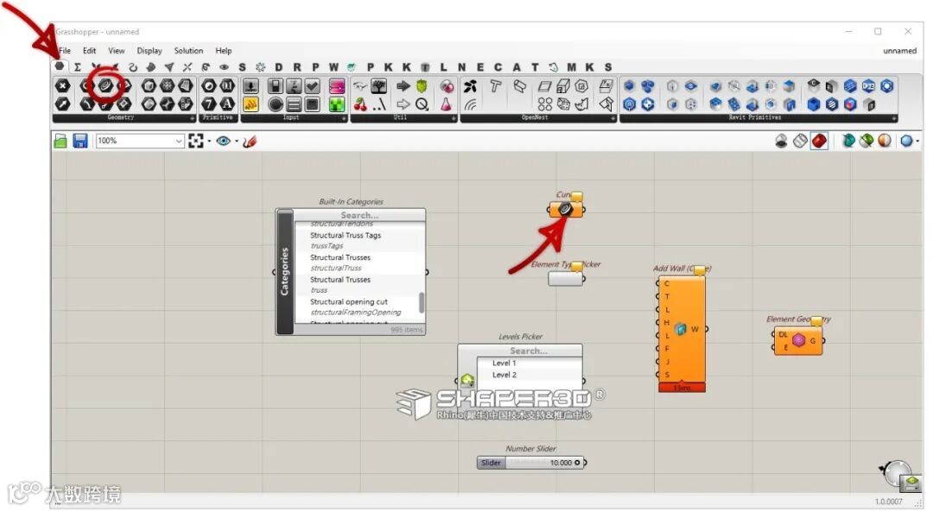The width and height of the screenshot is (933, 511).
Task: Expand the Util panel
Action: point(454,118)
